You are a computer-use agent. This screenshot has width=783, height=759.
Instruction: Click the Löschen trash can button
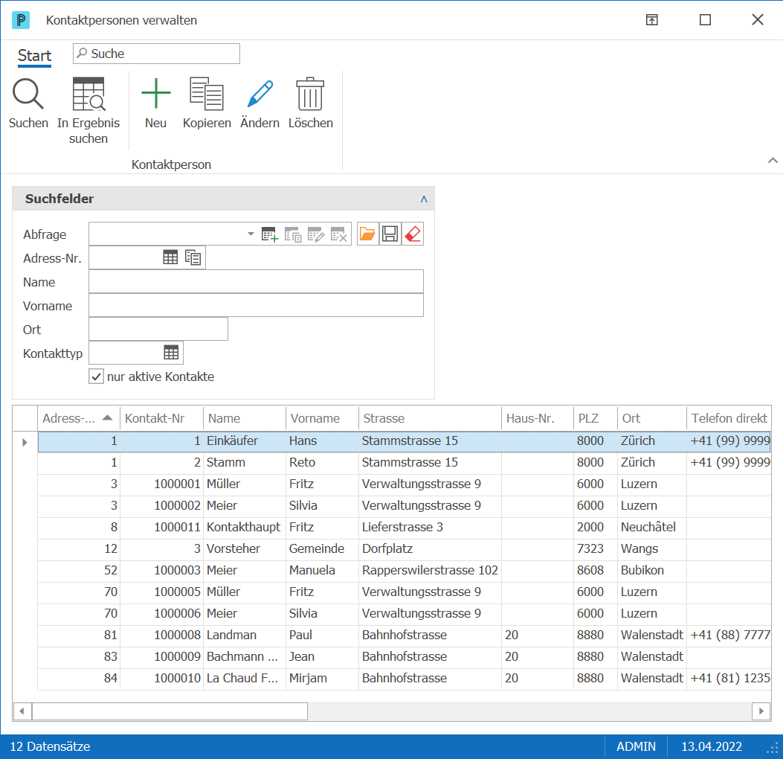310,103
